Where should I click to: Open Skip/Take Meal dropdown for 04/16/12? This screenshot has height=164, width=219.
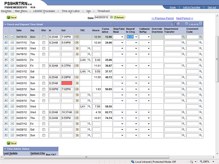coord(118,37)
